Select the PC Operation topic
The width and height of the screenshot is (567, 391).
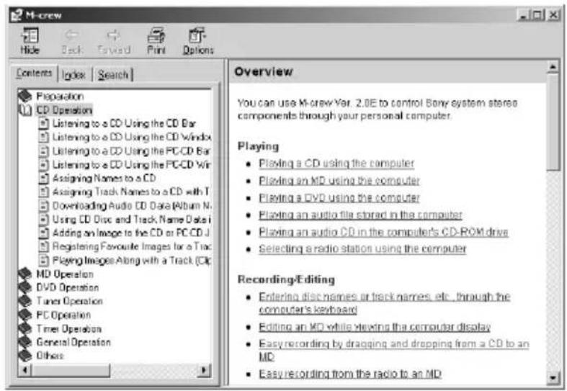tap(63, 315)
